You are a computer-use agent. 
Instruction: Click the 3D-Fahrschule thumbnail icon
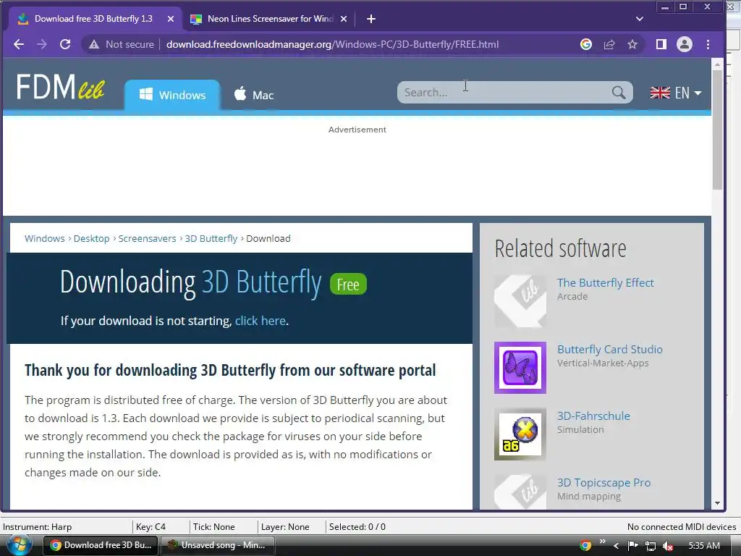click(x=520, y=434)
